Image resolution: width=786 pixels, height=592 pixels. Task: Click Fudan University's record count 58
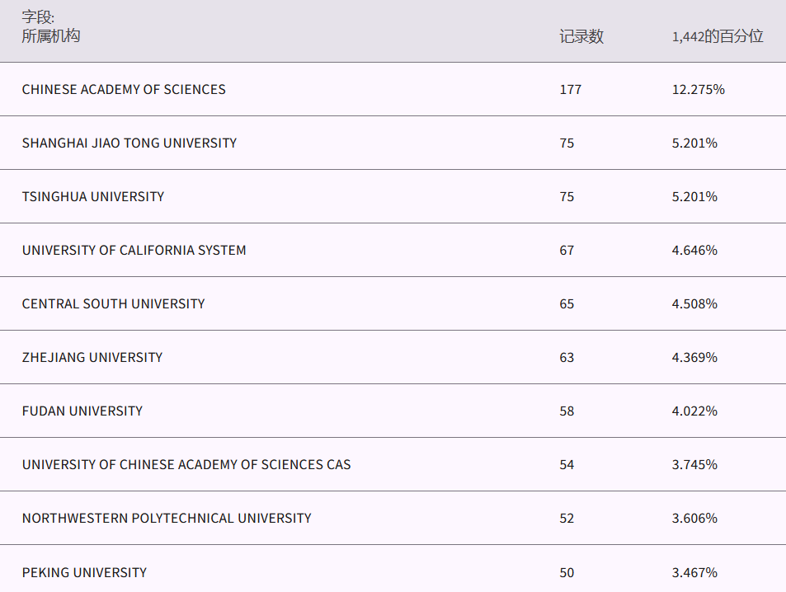(567, 411)
